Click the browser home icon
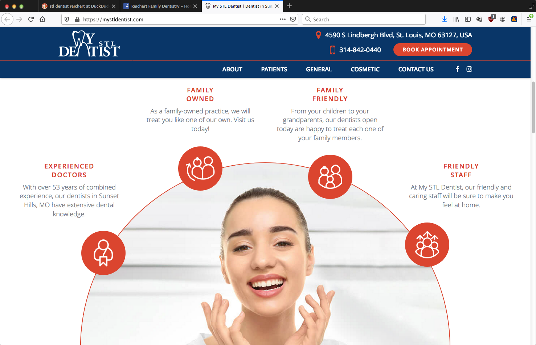Image resolution: width=536 pixels, height=345 pixels. (42, 19)
